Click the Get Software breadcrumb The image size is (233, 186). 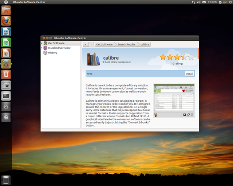click(x=104, y=44)
